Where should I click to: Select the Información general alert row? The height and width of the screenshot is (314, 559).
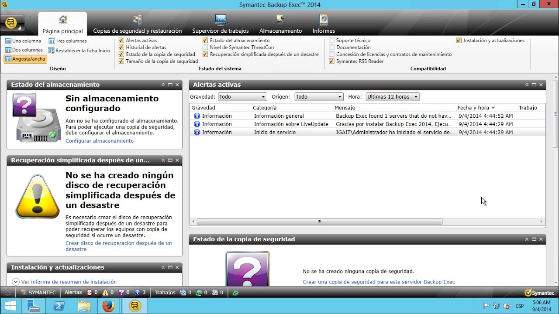tap(367, 116)
